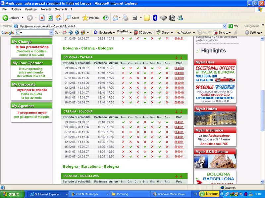This screenshot has width=265, height=198.
Task: Open the File menu
Action: pyautogui.click(x=5, y=9)
